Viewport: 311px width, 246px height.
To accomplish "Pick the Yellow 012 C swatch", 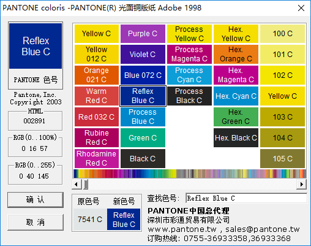I will click(x=97, y=55).
